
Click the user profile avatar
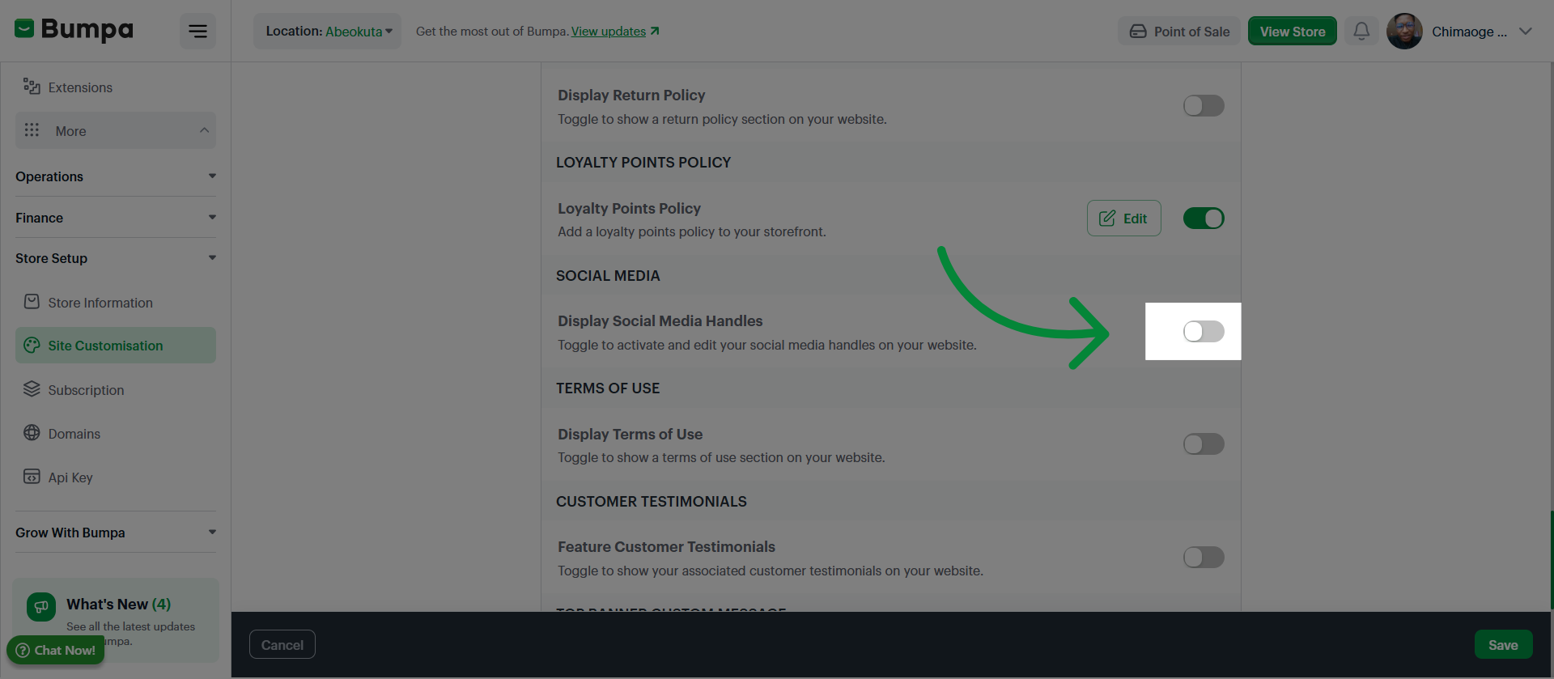point(1404,32)
